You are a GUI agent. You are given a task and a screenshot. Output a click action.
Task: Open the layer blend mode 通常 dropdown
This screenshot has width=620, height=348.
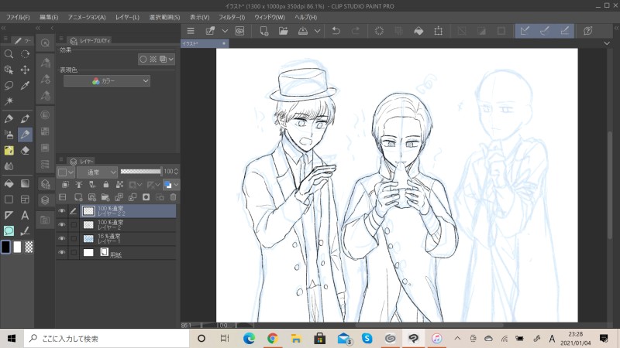coord(97,171)
